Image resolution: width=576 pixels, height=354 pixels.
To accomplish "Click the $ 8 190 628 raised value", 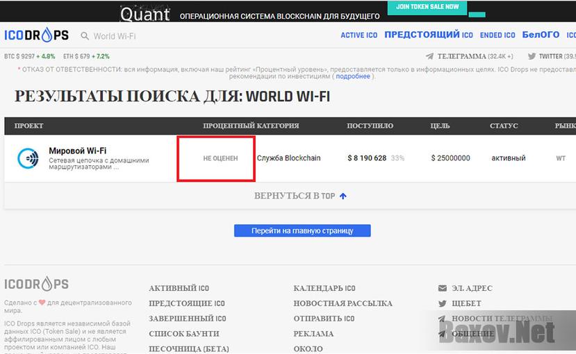I will tap(367, 158).
